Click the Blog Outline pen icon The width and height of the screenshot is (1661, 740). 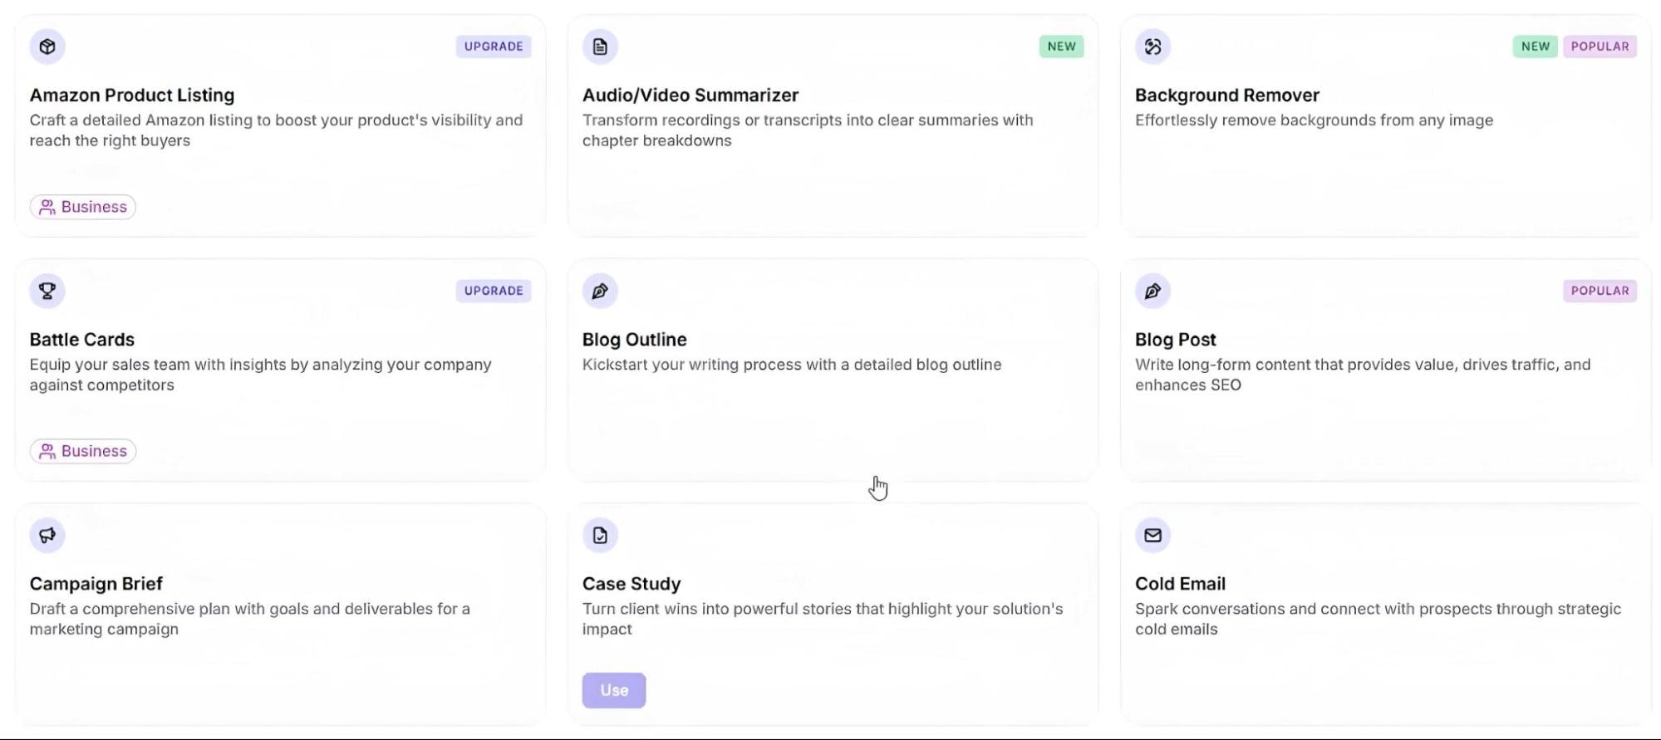(x=600, y=291)
